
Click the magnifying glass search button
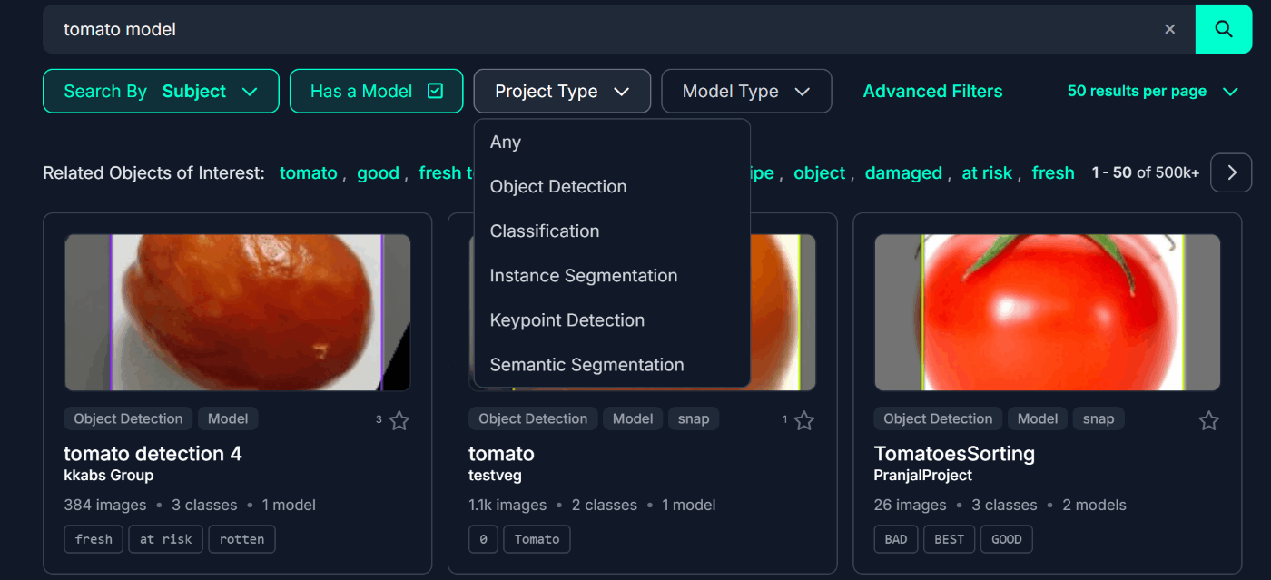[1223, 29]
